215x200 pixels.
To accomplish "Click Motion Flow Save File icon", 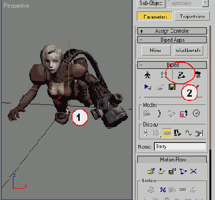I will click(172, 171).
